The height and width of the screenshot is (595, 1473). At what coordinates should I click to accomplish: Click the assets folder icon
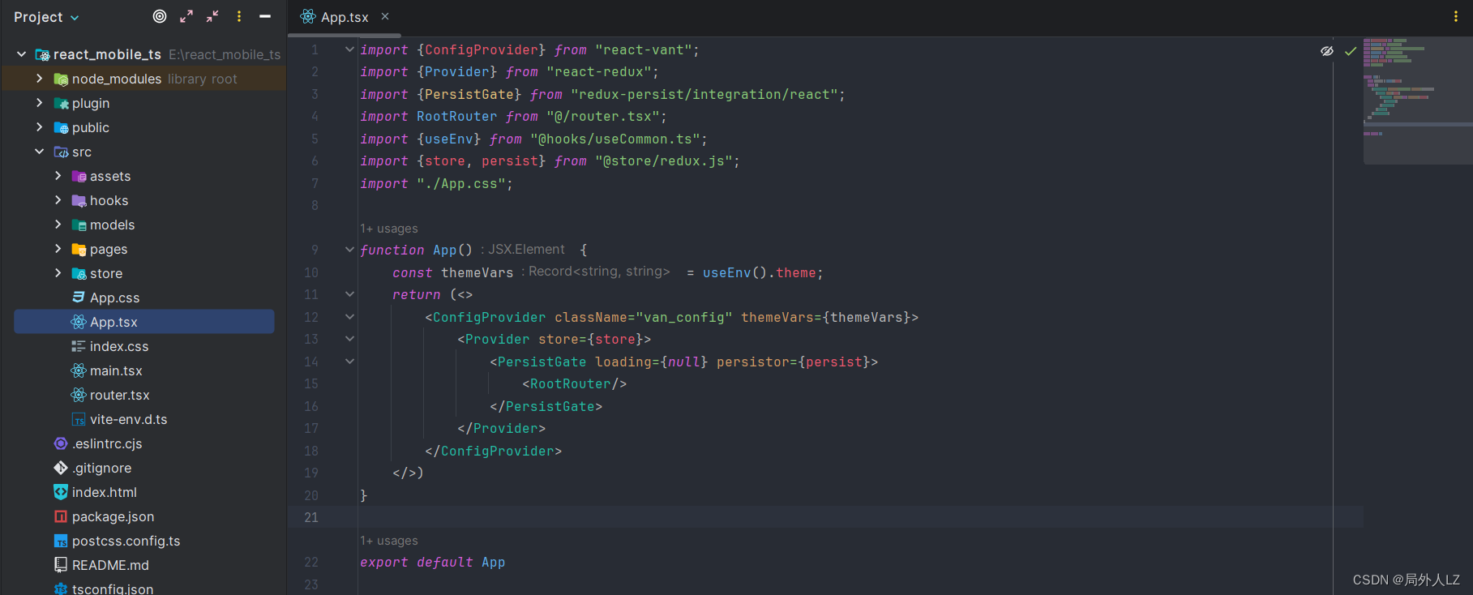(x=79, y=176)
